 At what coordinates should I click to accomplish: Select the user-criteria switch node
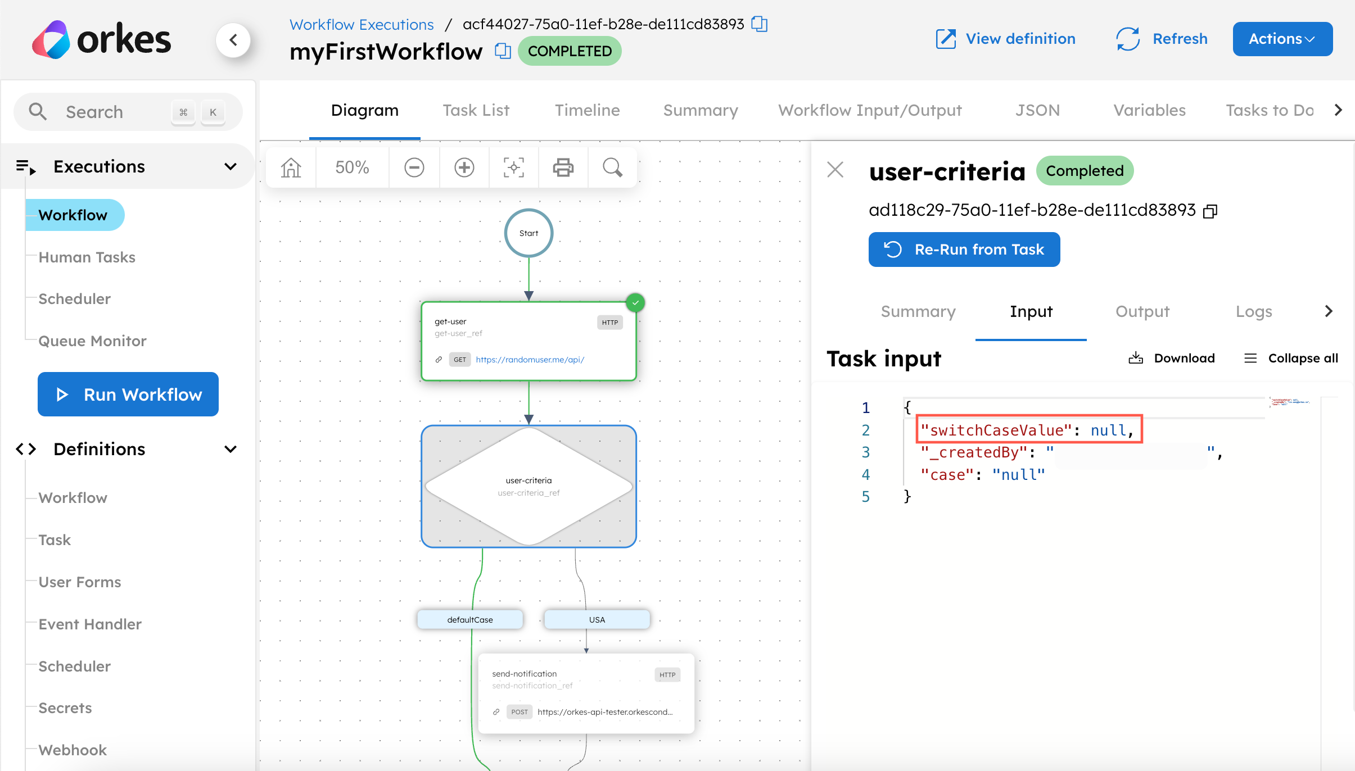[x=529, y=487]
